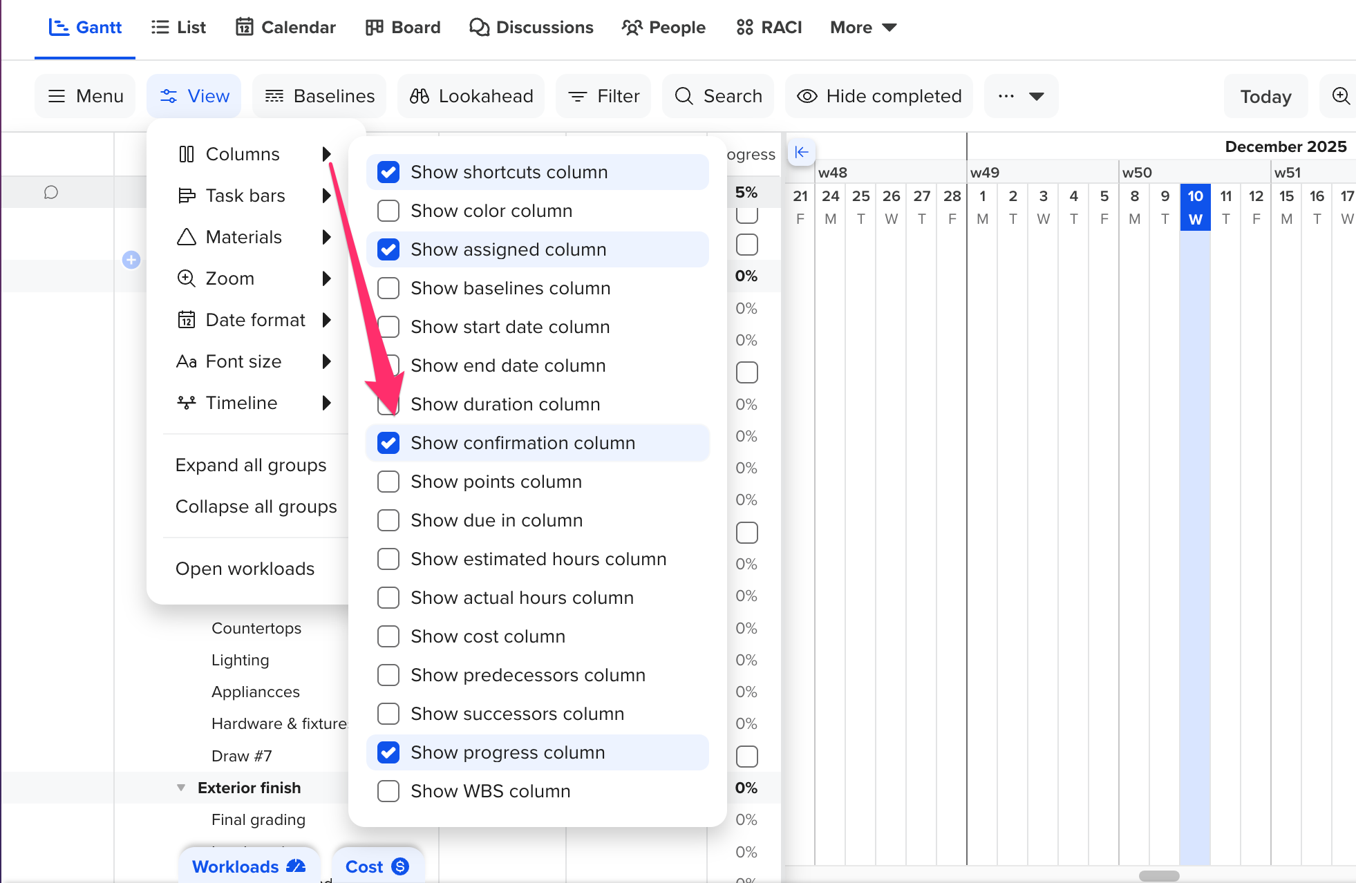This screenshot has width=1356, height=883.
Task: Open the Search tool
Action: [719, 96]
